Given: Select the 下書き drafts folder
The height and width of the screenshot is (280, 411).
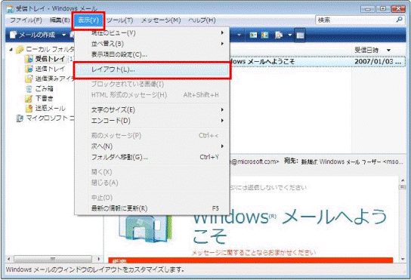Looking at the screenshot, I should point(40,98).
